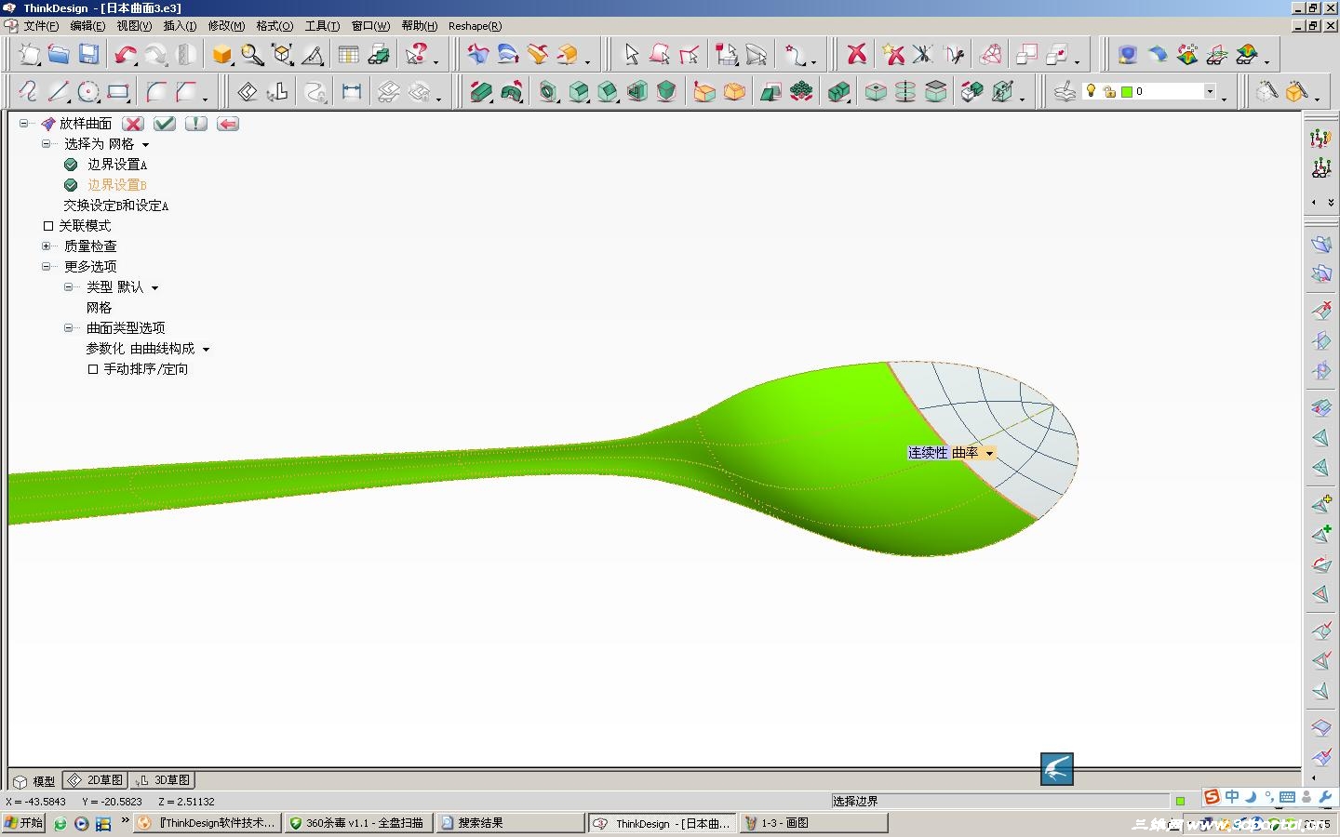
Task: Switch to the 3D草图 tab
Action: coord(164,780)
